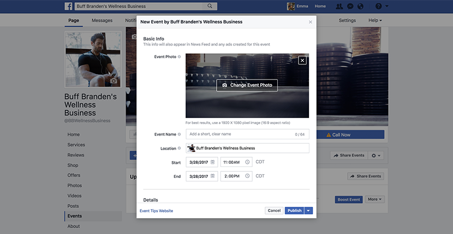Go to Home in the top bar

click(320, 6)
